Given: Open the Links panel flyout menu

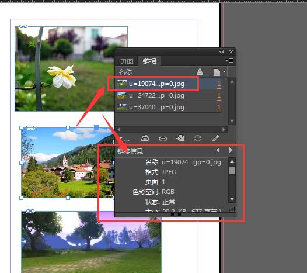Looking at the screenshot, I should click(229, 61).
